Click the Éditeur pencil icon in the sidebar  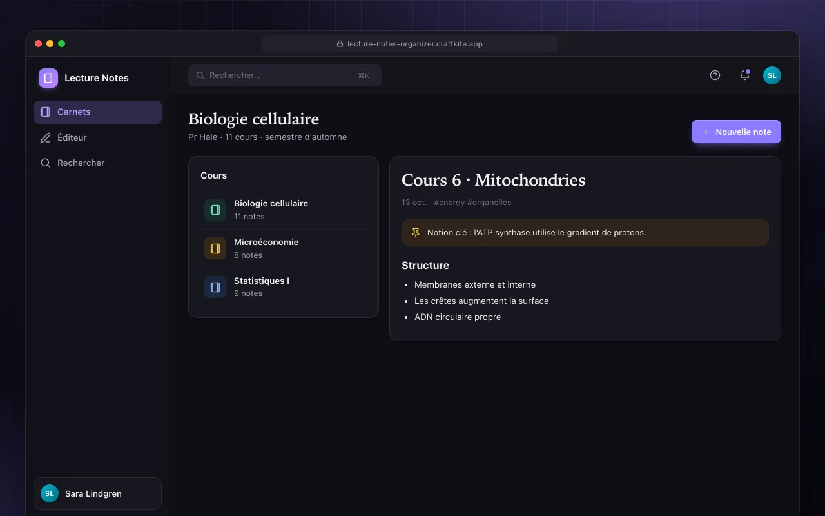pos(45,137)
